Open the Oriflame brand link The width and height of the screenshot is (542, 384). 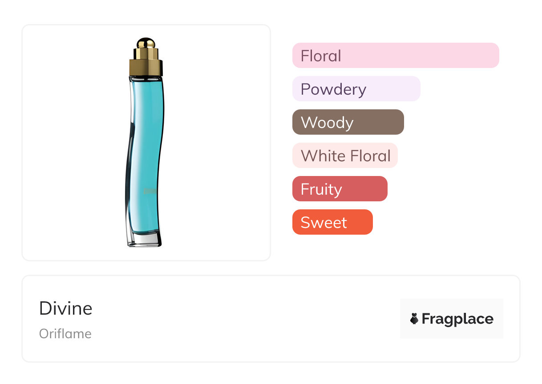65,334
